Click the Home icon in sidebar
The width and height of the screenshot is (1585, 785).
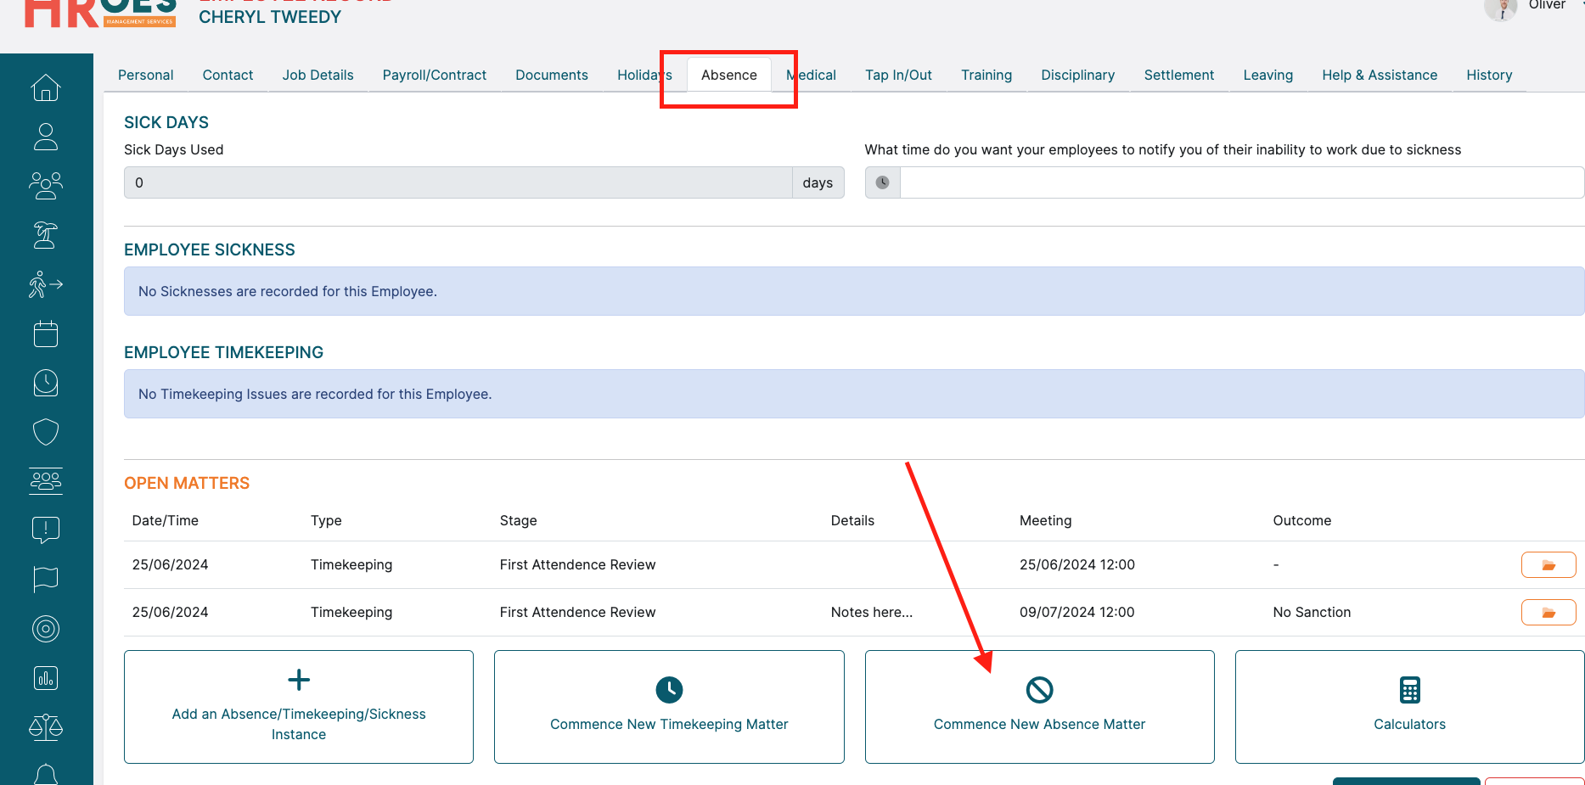pyautogui.click(x=46, y=87)
